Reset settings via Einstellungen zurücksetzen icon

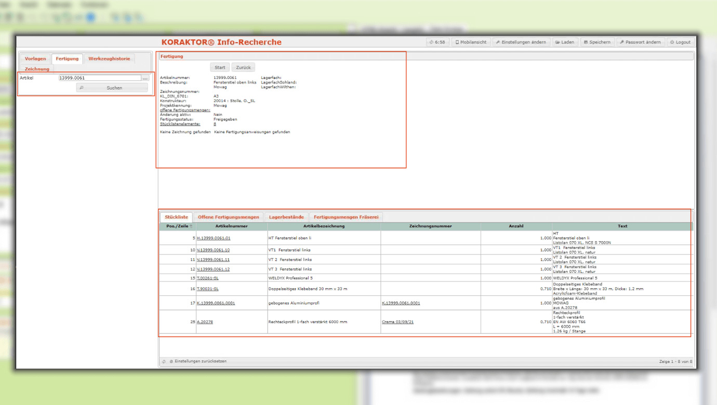[171, 361]
